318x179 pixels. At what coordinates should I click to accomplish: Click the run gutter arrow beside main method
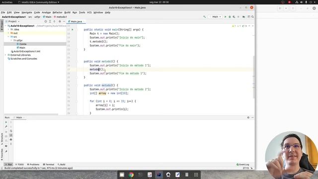pos(73,30)
